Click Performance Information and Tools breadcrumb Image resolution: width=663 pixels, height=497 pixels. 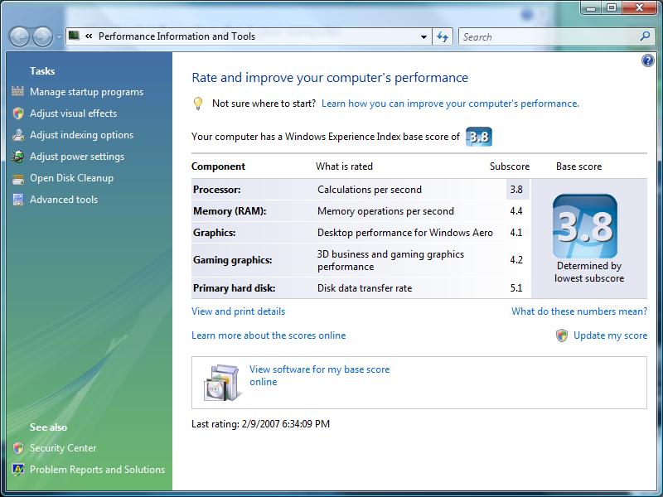click(x=177, y=36)
